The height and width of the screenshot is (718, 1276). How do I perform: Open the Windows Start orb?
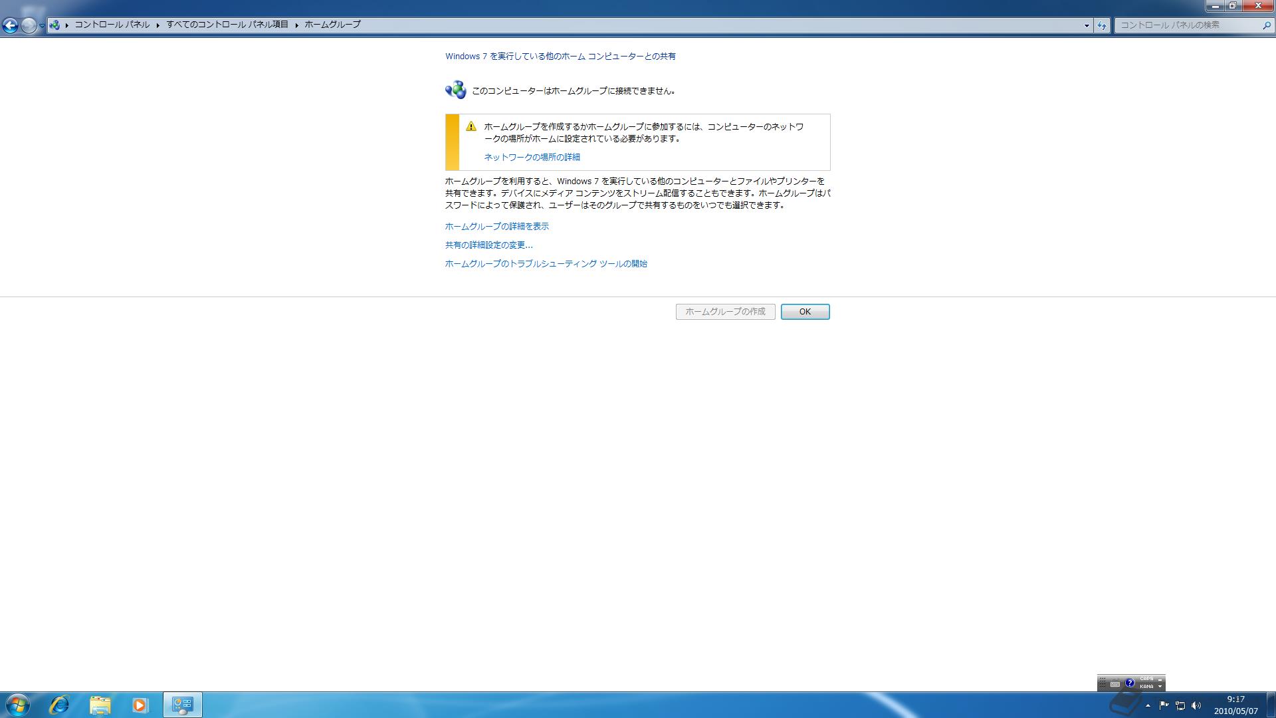click(x=17, y=705)
